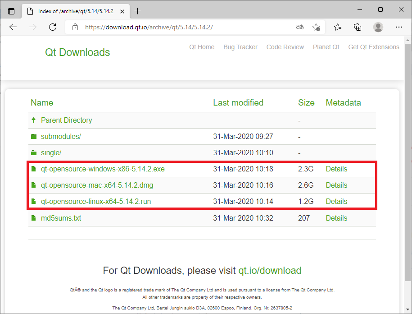The width and height of the screenshot is (412, 314).
Task: Open the tab actions menu icon
Action: point(11,11)
